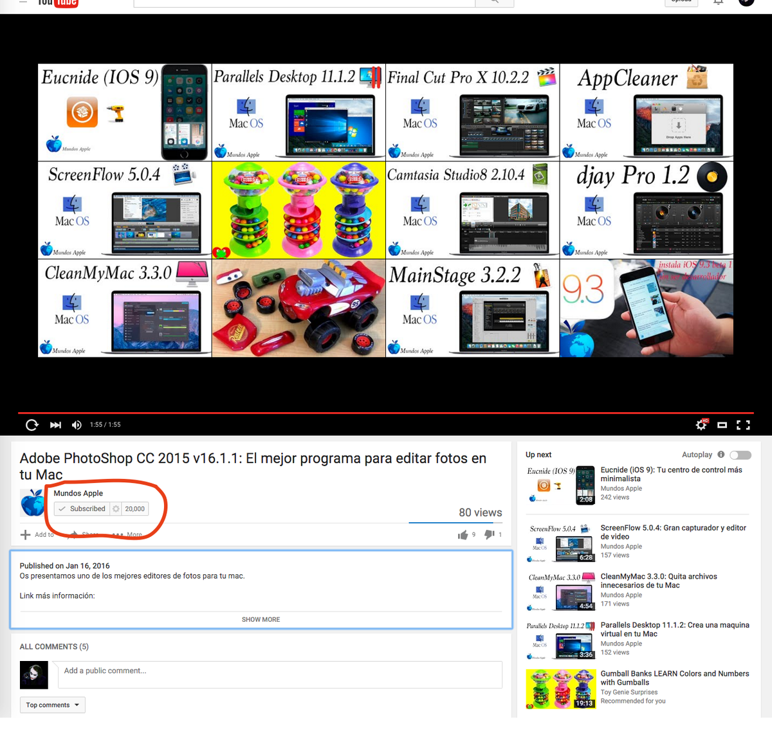Open Eucnide (iOS 9) video title link
Screen dimensions: 772x733
(x=671, y=475)
